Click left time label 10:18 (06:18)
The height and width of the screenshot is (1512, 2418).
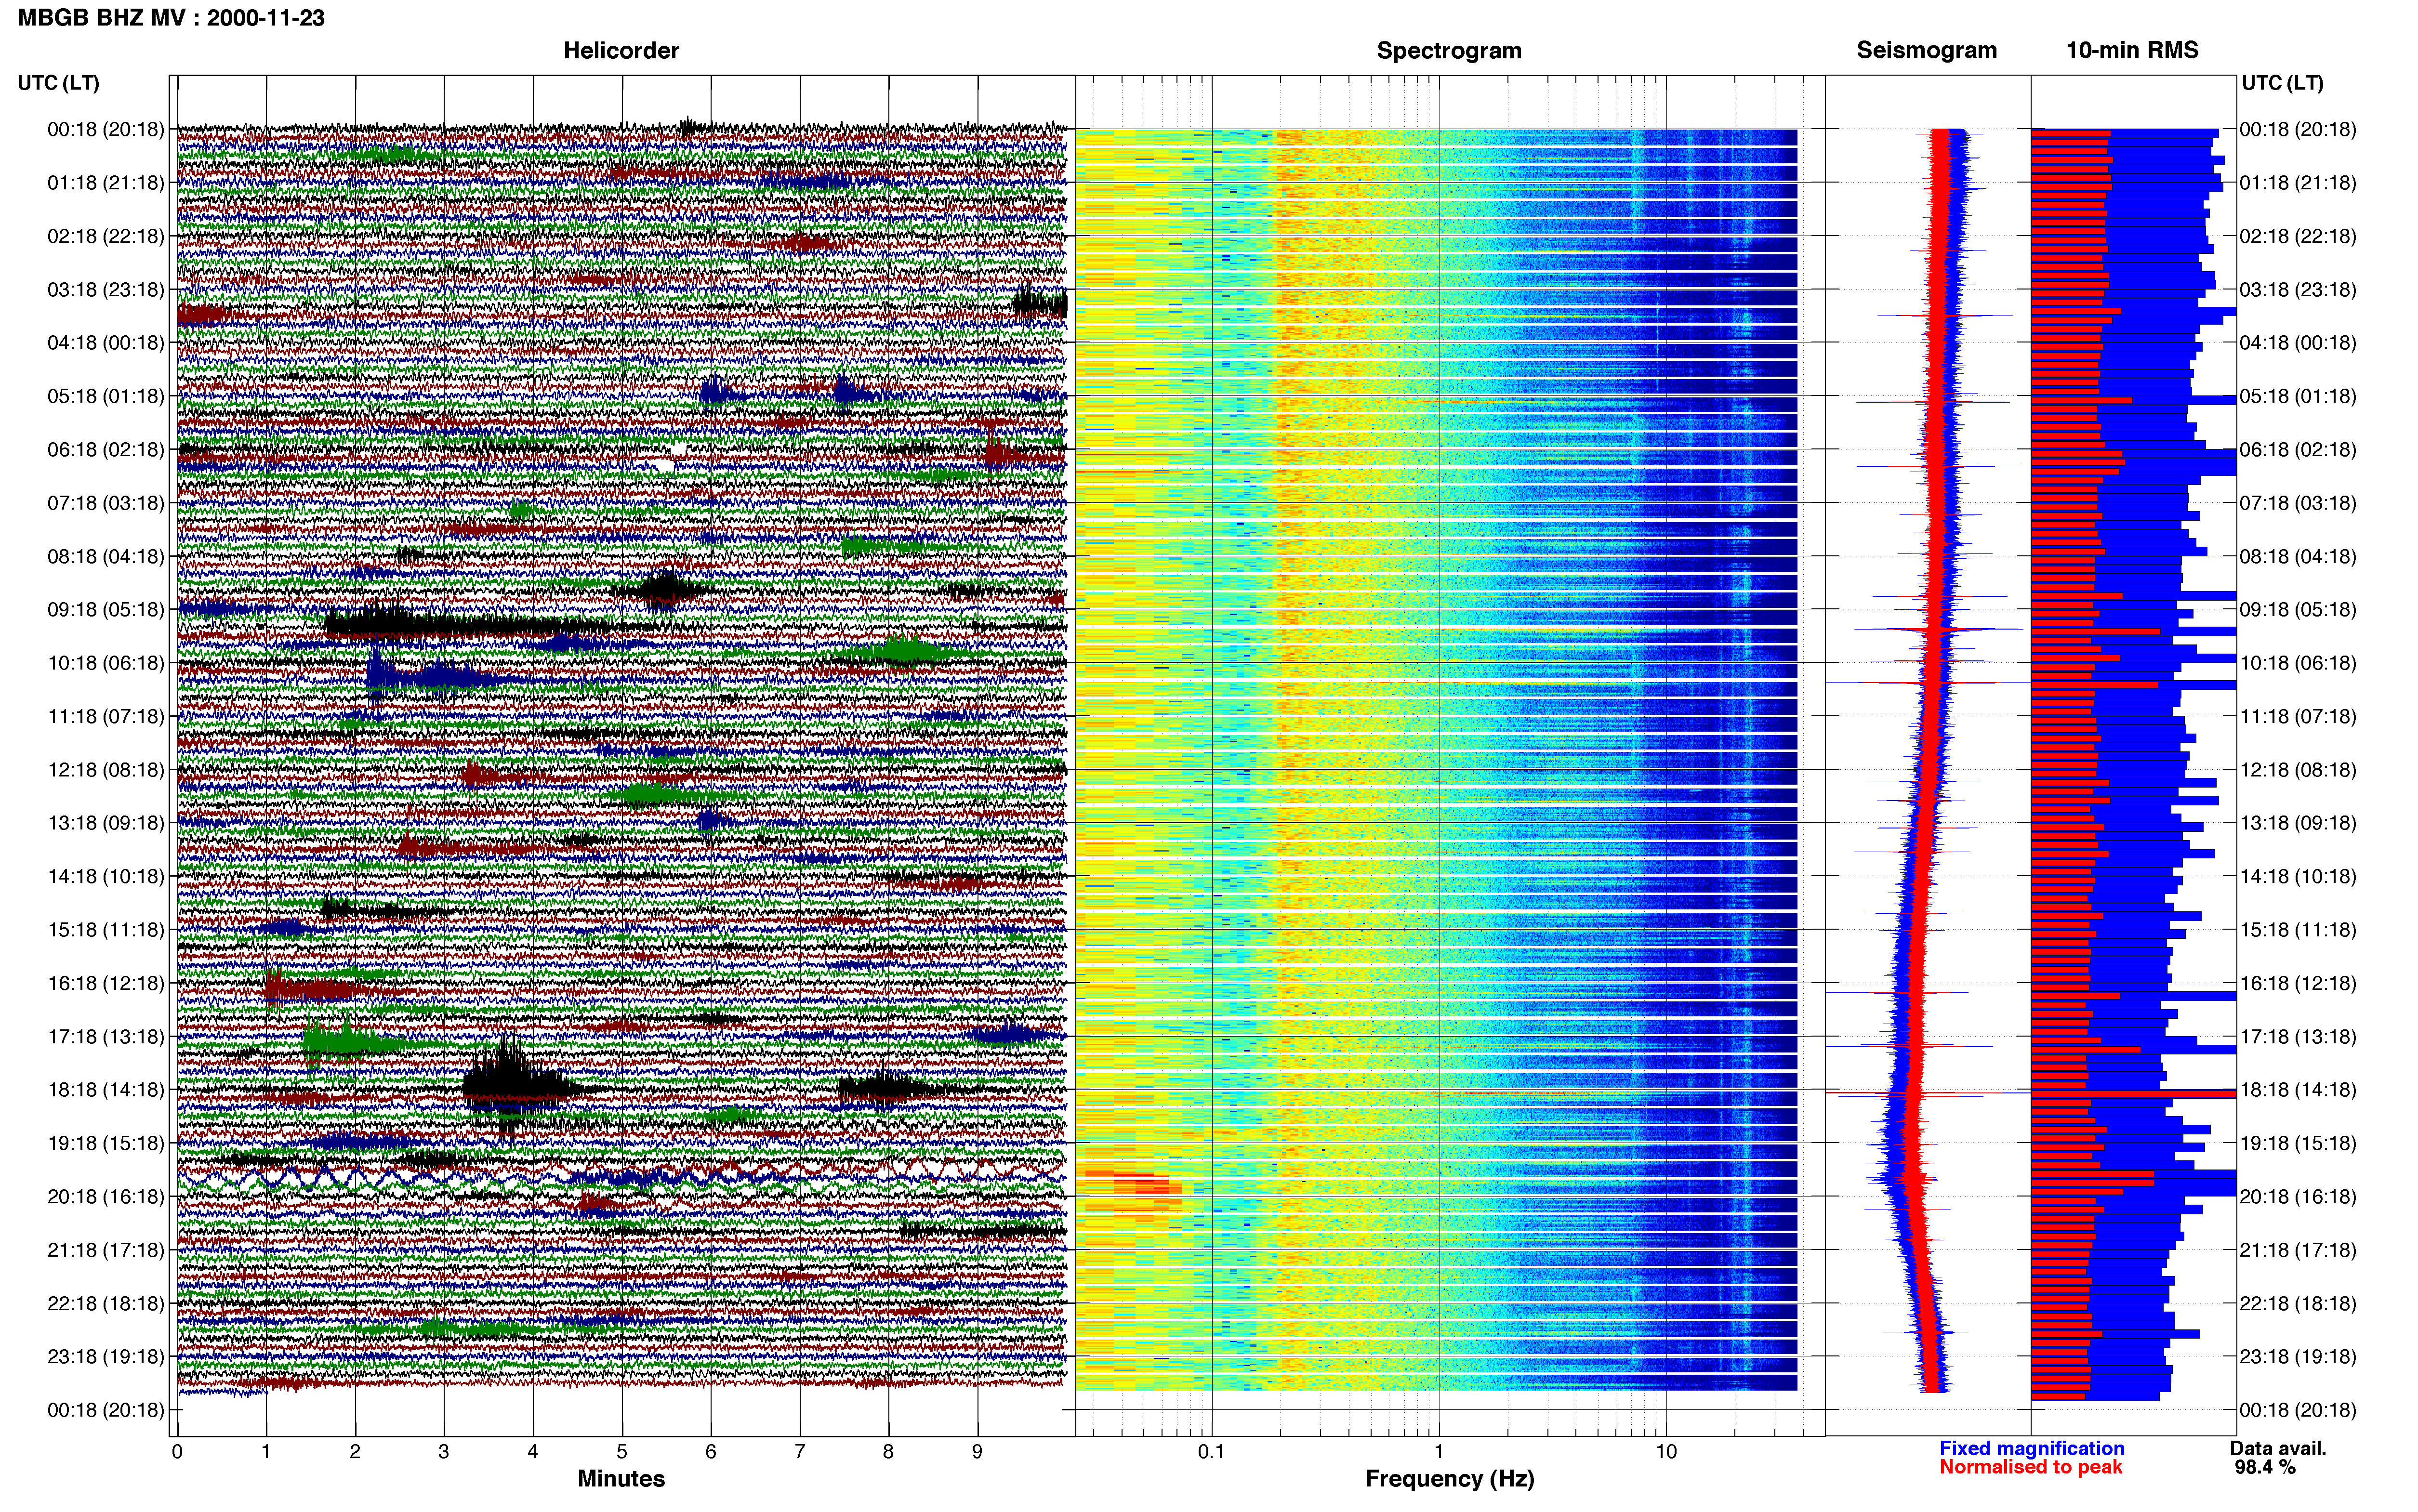(106, 663)
